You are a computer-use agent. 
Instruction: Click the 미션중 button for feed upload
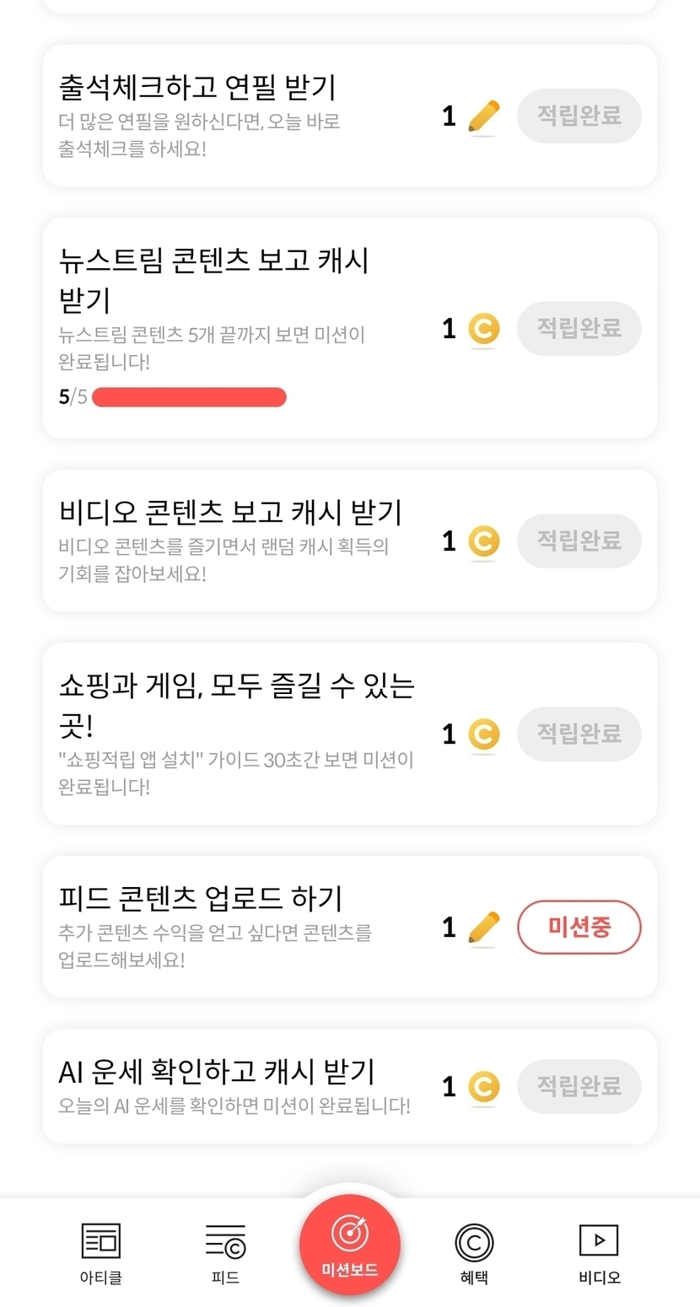[x=579, y=928]
